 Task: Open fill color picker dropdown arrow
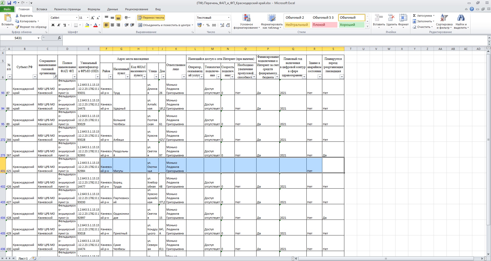91,25
